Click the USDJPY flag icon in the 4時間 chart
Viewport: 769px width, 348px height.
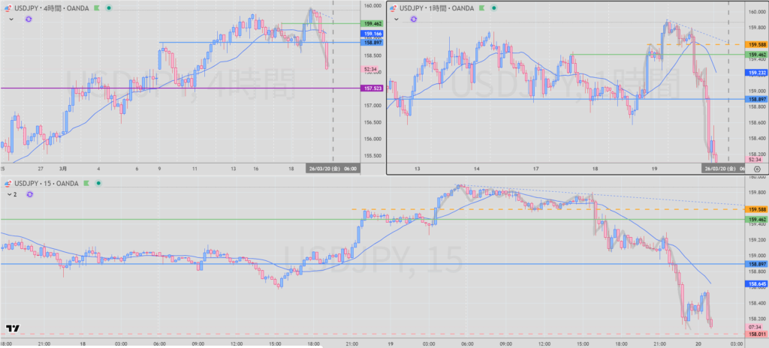pos(8,7)
